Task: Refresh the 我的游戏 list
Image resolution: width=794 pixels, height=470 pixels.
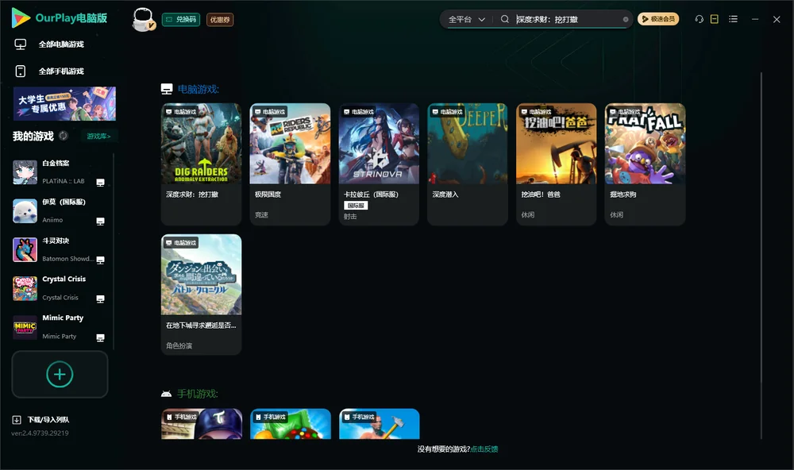Action: [x=64, y=136]
